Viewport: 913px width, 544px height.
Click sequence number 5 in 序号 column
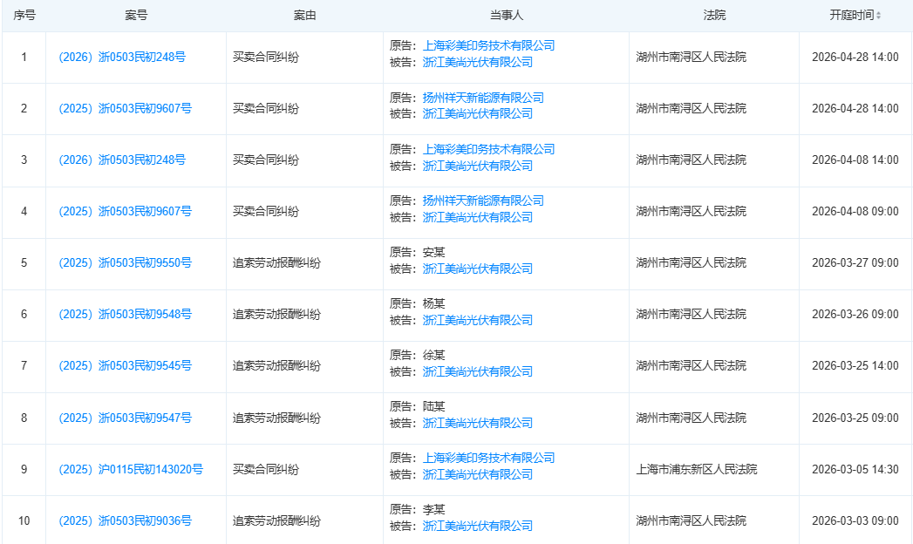click(x=24, y=263)
